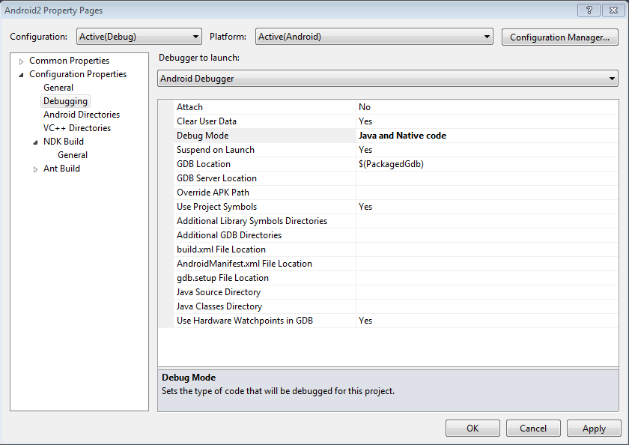Viewport: 629px width, 445px height.
Task: Click the empty GDB Server Location value field
Action: 487,178
